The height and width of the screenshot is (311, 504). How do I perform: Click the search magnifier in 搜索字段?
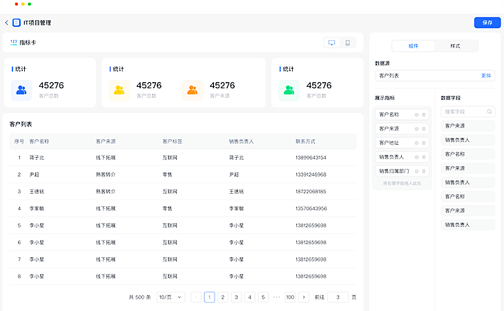[x=490, y=112]
